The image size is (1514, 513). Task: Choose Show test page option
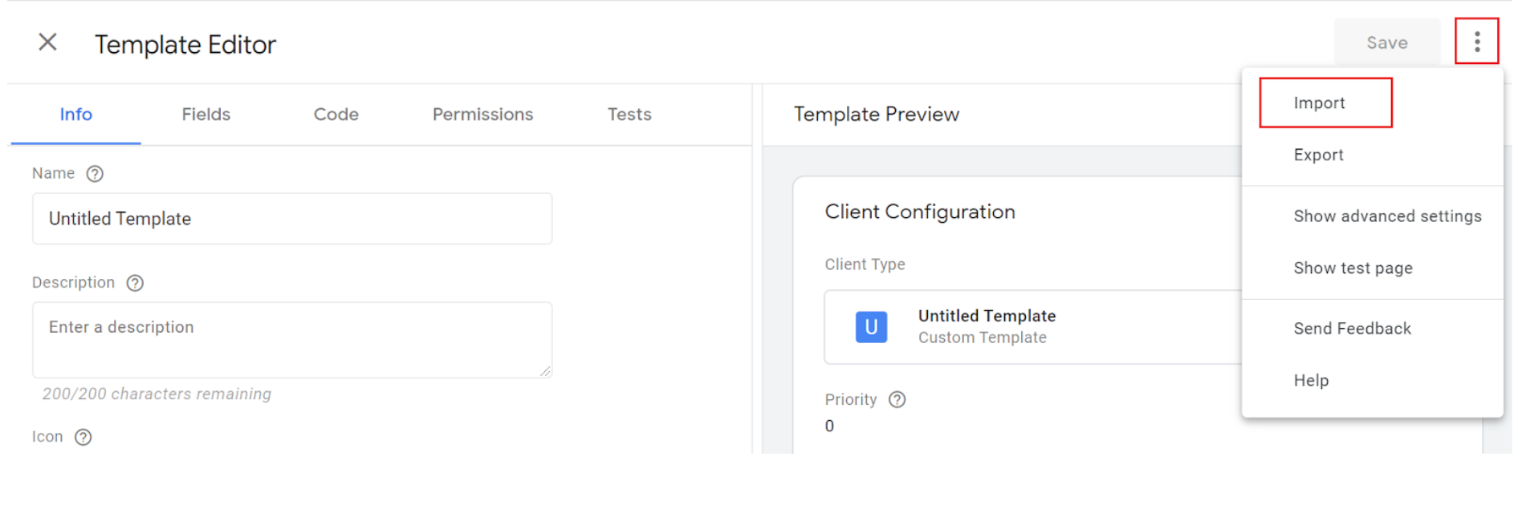(x=1353, y=269)
